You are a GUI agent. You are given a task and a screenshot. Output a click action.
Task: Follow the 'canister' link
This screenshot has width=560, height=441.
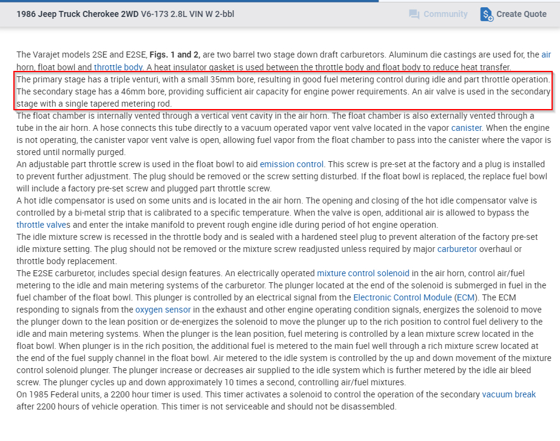(x=467, y=128)
